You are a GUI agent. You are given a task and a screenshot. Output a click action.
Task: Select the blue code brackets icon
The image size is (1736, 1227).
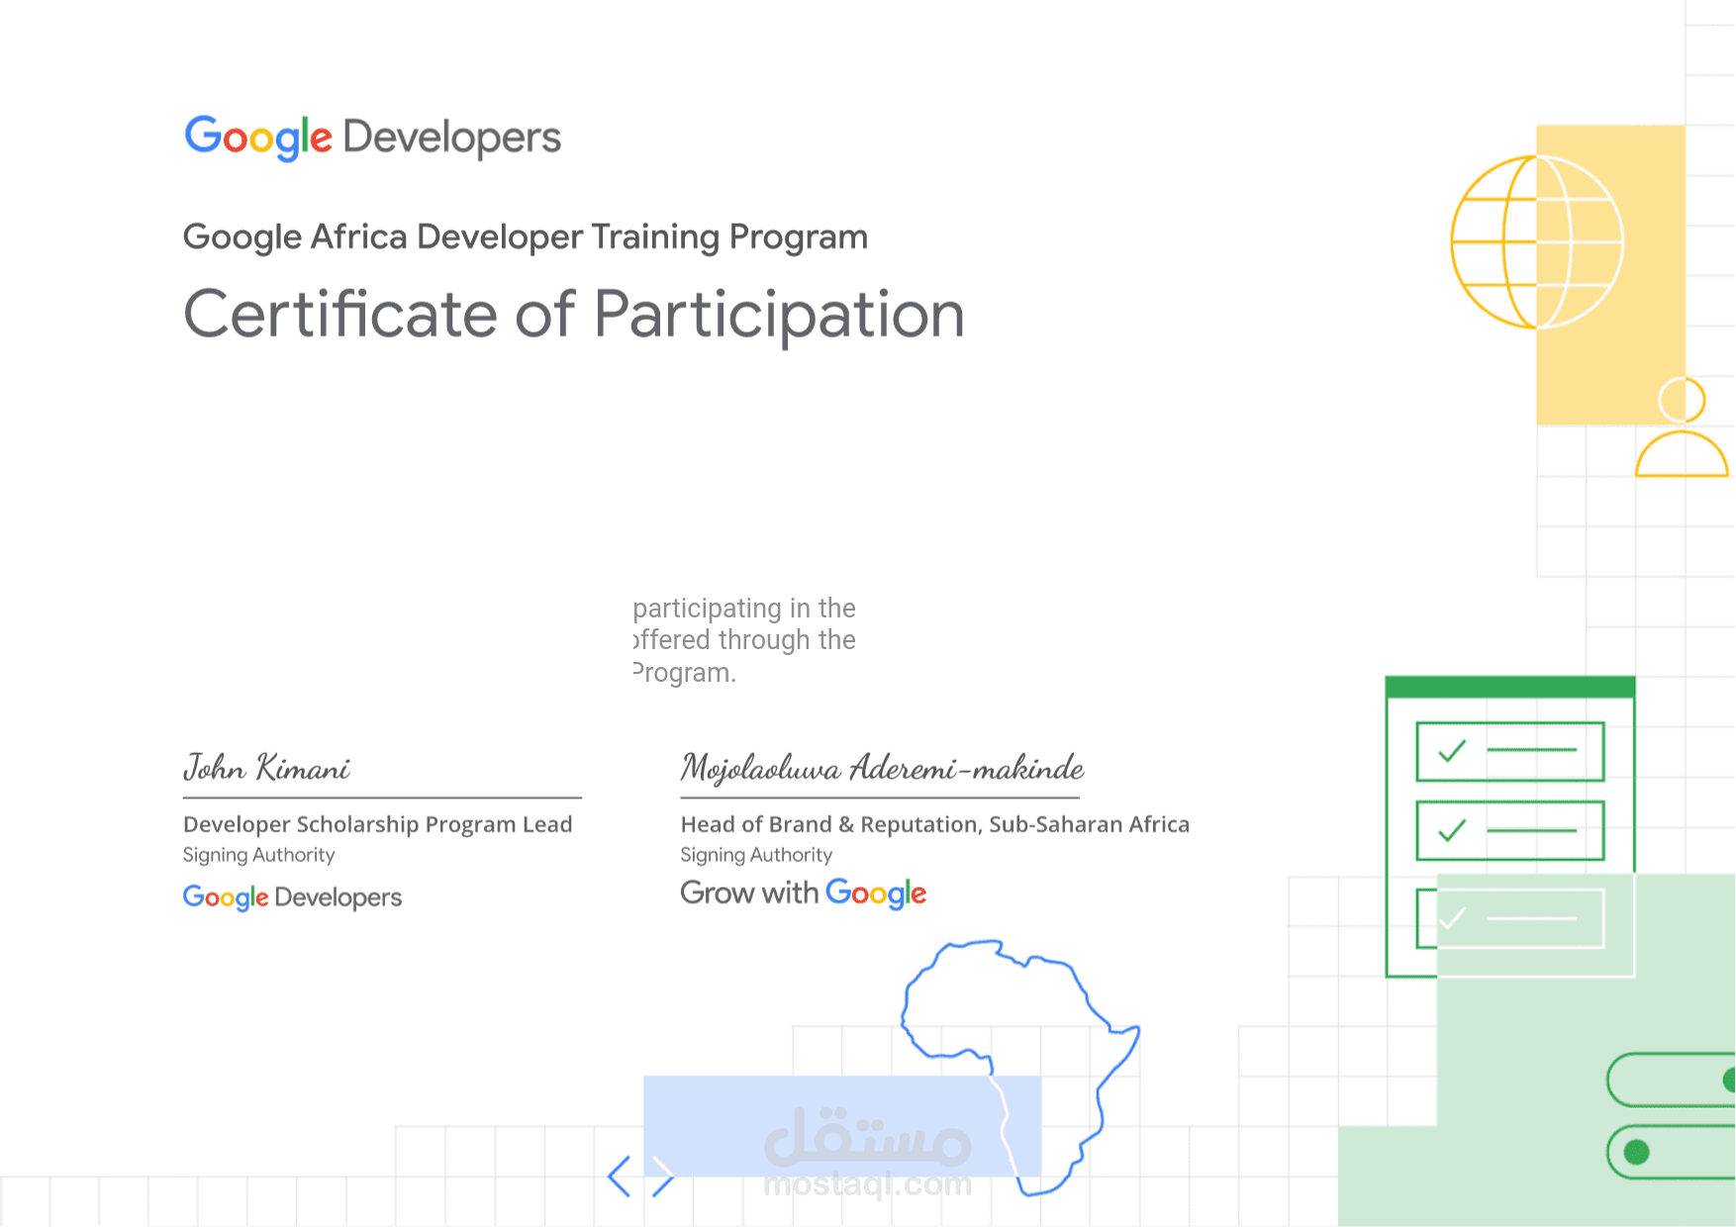[643, 1178]
